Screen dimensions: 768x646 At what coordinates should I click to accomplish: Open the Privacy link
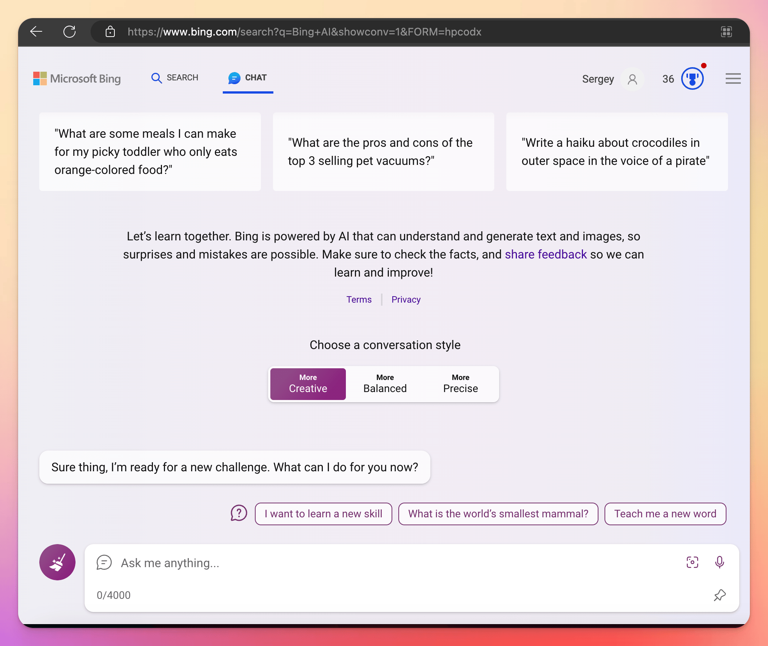pos(406,300)
